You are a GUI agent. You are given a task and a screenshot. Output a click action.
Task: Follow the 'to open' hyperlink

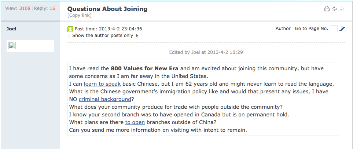(x=135, y=122)
